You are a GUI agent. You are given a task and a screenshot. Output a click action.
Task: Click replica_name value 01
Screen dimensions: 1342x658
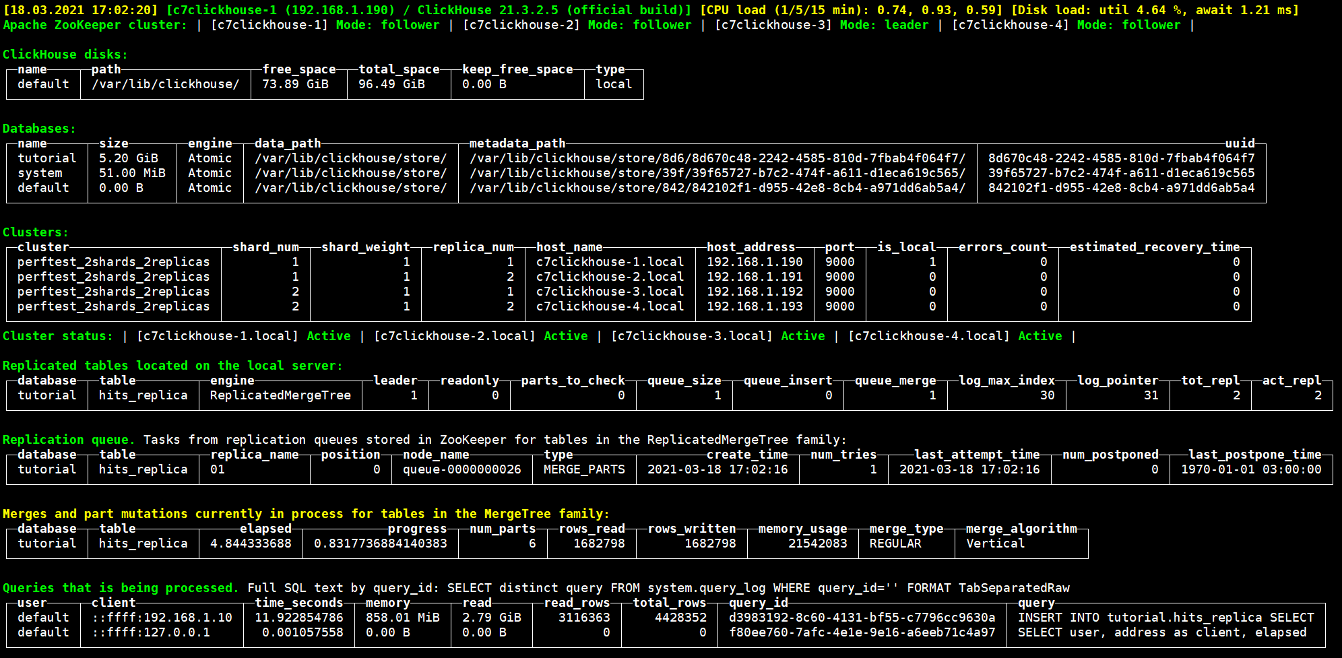pyautogui.click(x=218, y=469)
